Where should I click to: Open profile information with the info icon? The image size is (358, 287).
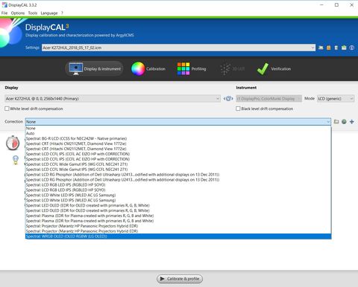(352, 48)
